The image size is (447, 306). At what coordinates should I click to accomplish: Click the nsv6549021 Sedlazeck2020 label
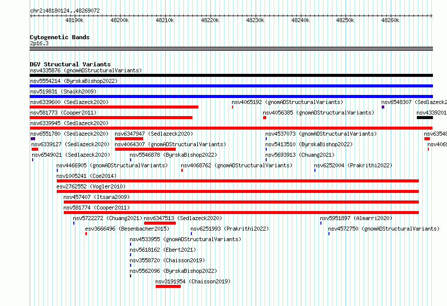point(71,155)
